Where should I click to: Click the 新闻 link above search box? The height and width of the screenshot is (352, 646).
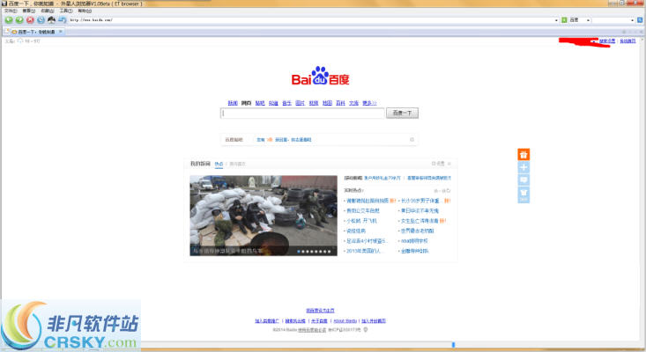233,103
